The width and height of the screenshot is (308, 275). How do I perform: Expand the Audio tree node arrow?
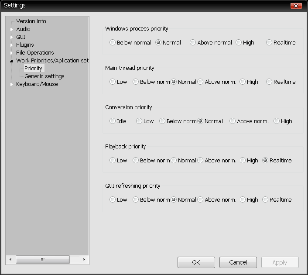(11, 29)
